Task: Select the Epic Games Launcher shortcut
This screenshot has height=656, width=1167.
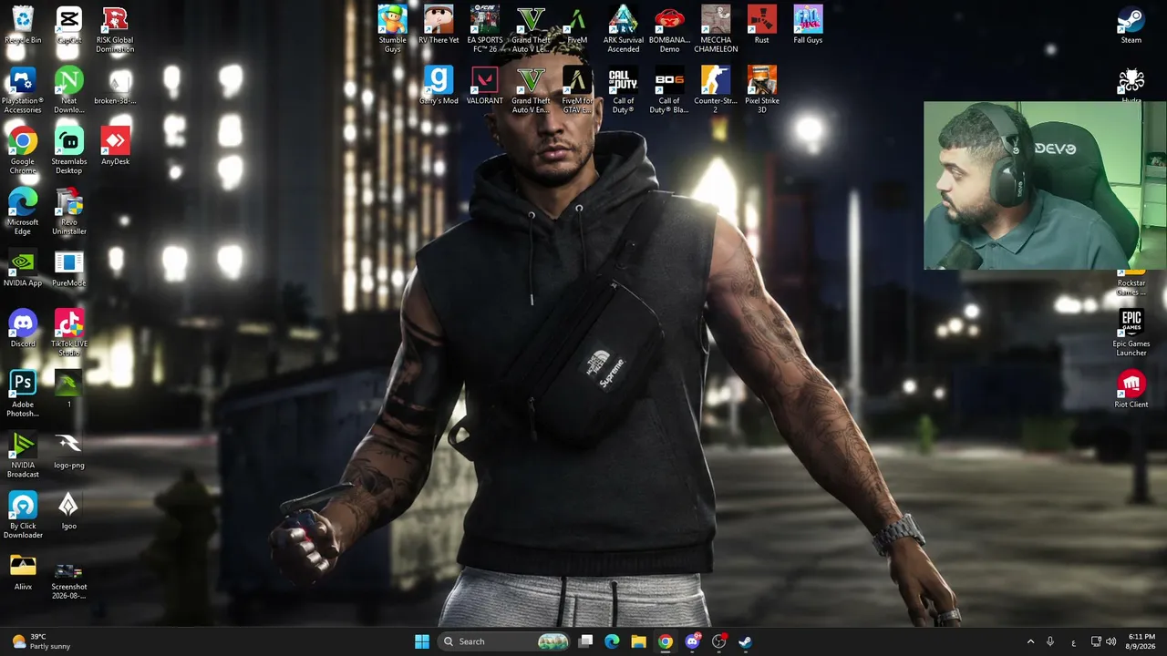Action: pyautogui.click(x=1131, y=333)
